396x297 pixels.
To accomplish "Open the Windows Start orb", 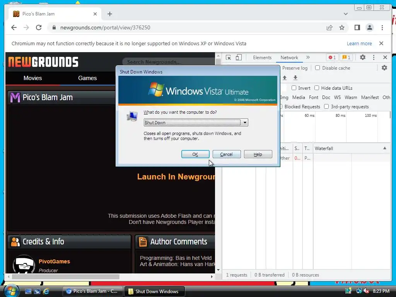I will [11, 291].
